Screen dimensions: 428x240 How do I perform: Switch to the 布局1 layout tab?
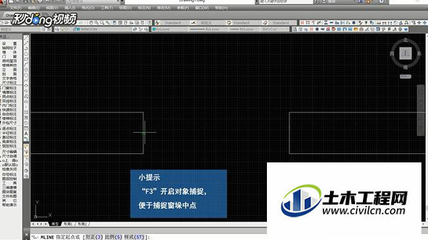pyautogui.click(x=68, y=224)
